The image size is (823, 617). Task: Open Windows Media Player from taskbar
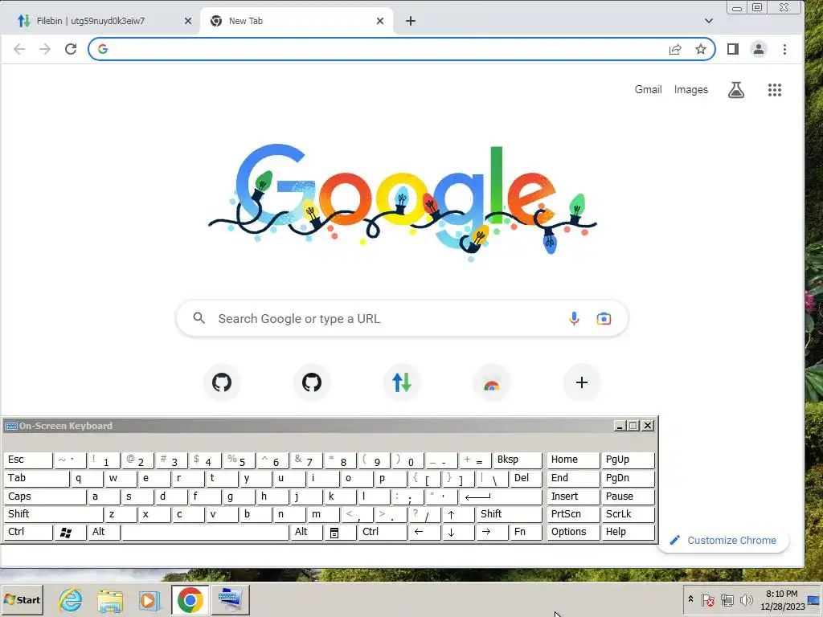149,599
